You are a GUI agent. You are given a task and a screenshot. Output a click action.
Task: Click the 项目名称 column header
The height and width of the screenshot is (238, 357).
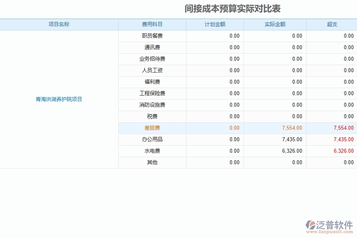pos(59,24)
